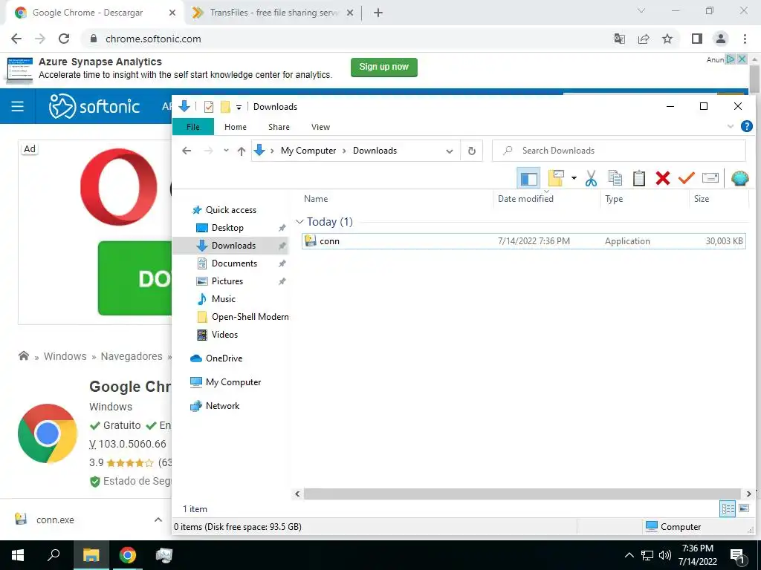761x570 pixels.
Task: Click the translate page icon in Chrome
Action: pos(620,39)
